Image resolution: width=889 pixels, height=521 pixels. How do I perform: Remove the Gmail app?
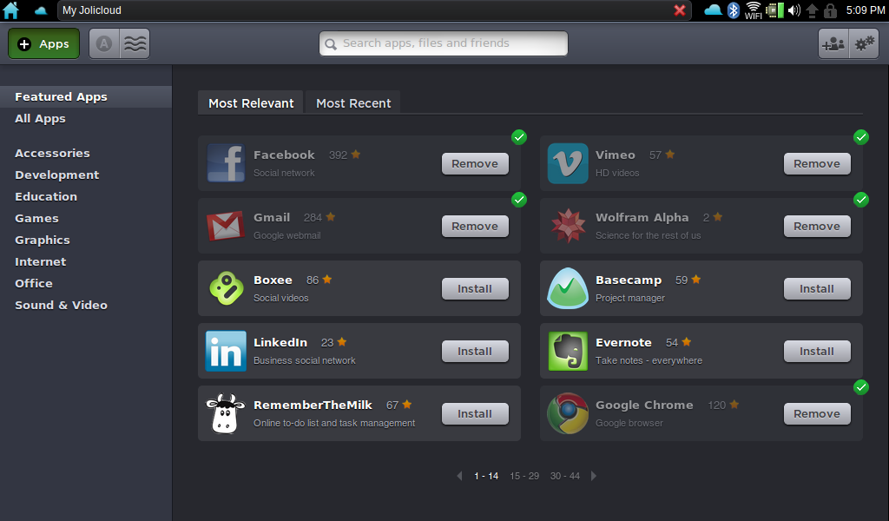tap(475, 227)
